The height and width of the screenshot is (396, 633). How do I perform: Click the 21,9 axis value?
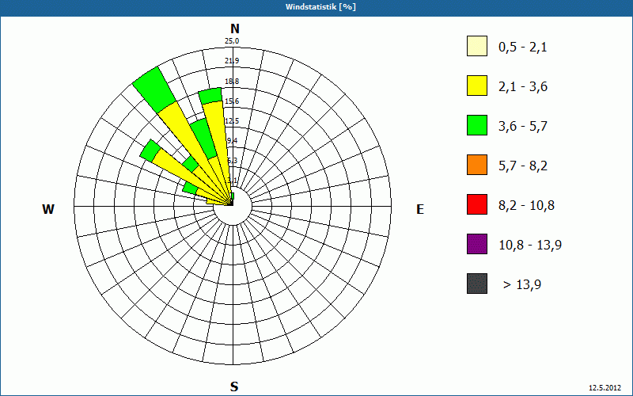(x=232, y=61)
